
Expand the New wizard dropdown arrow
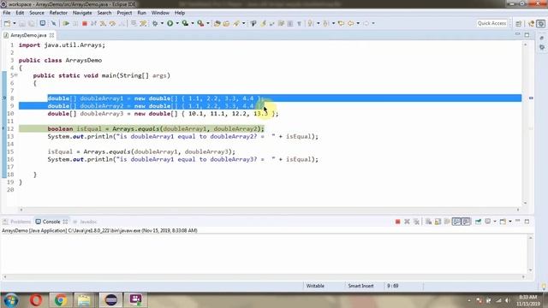point(15,23)
